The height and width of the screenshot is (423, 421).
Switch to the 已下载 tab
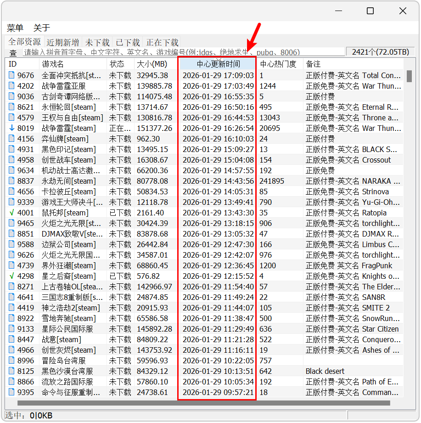pos(128,42)
